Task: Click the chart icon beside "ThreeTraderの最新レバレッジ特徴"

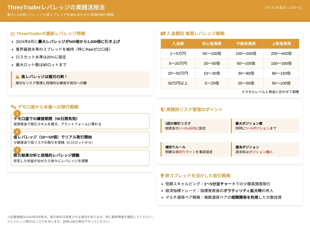Action: pyautogui.click(x=13, y=33)
